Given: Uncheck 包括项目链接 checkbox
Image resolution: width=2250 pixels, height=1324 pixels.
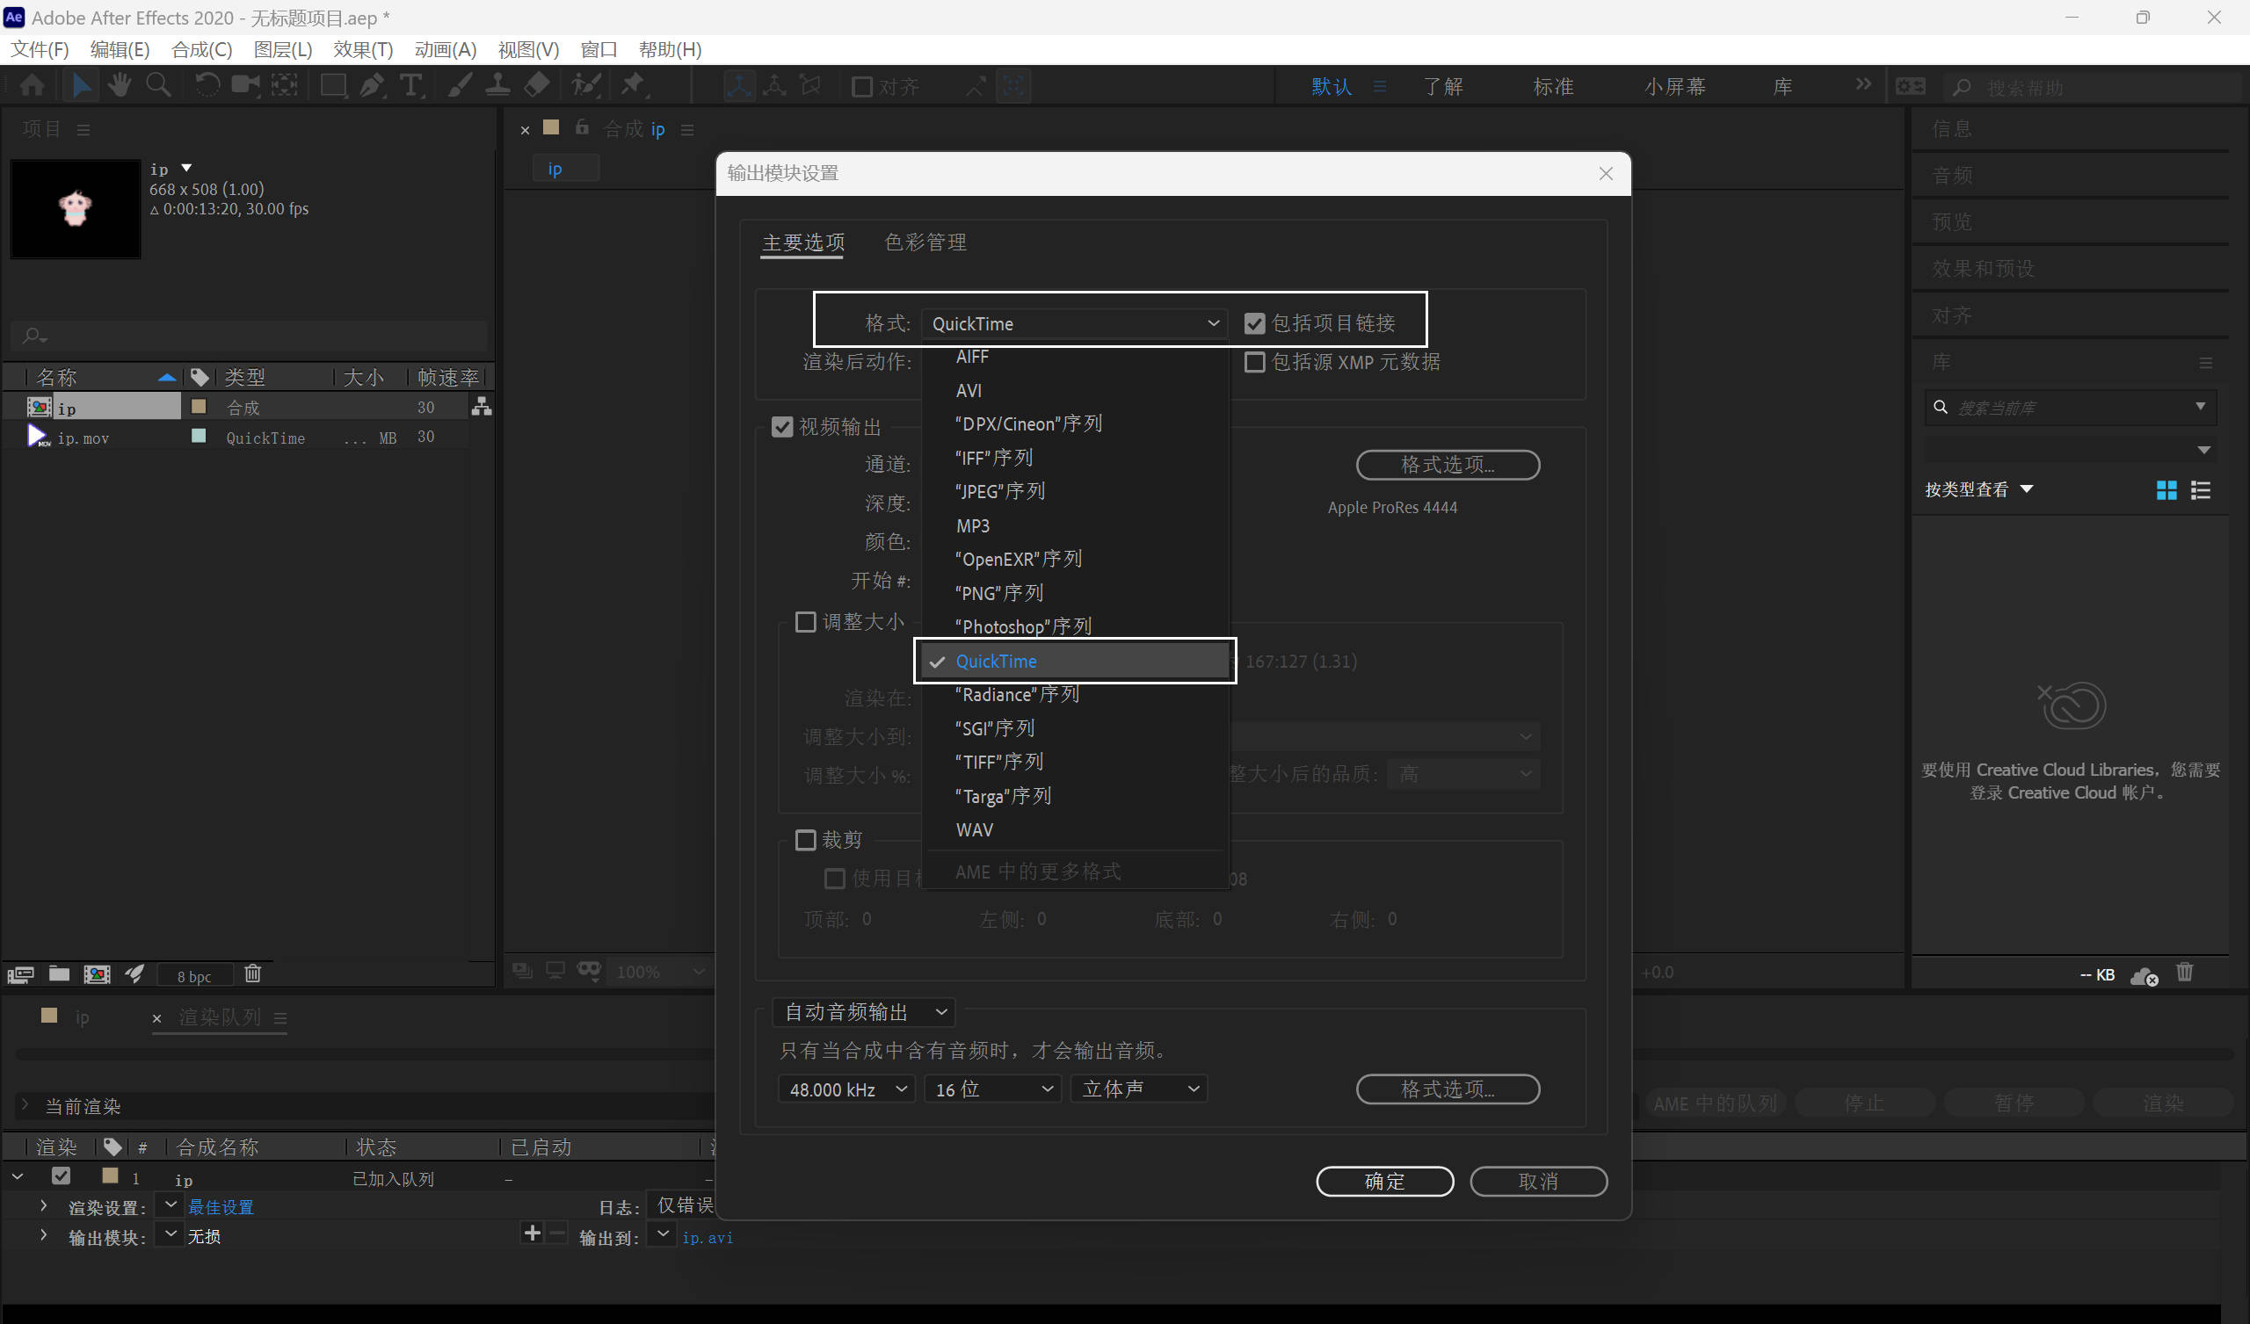Looking at the screenshot, I should pos(1254,323).
